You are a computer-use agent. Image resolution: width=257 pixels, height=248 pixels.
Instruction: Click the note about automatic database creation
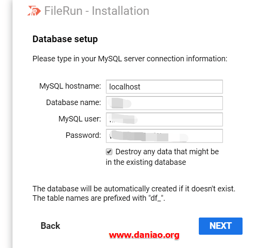[134, 189]
